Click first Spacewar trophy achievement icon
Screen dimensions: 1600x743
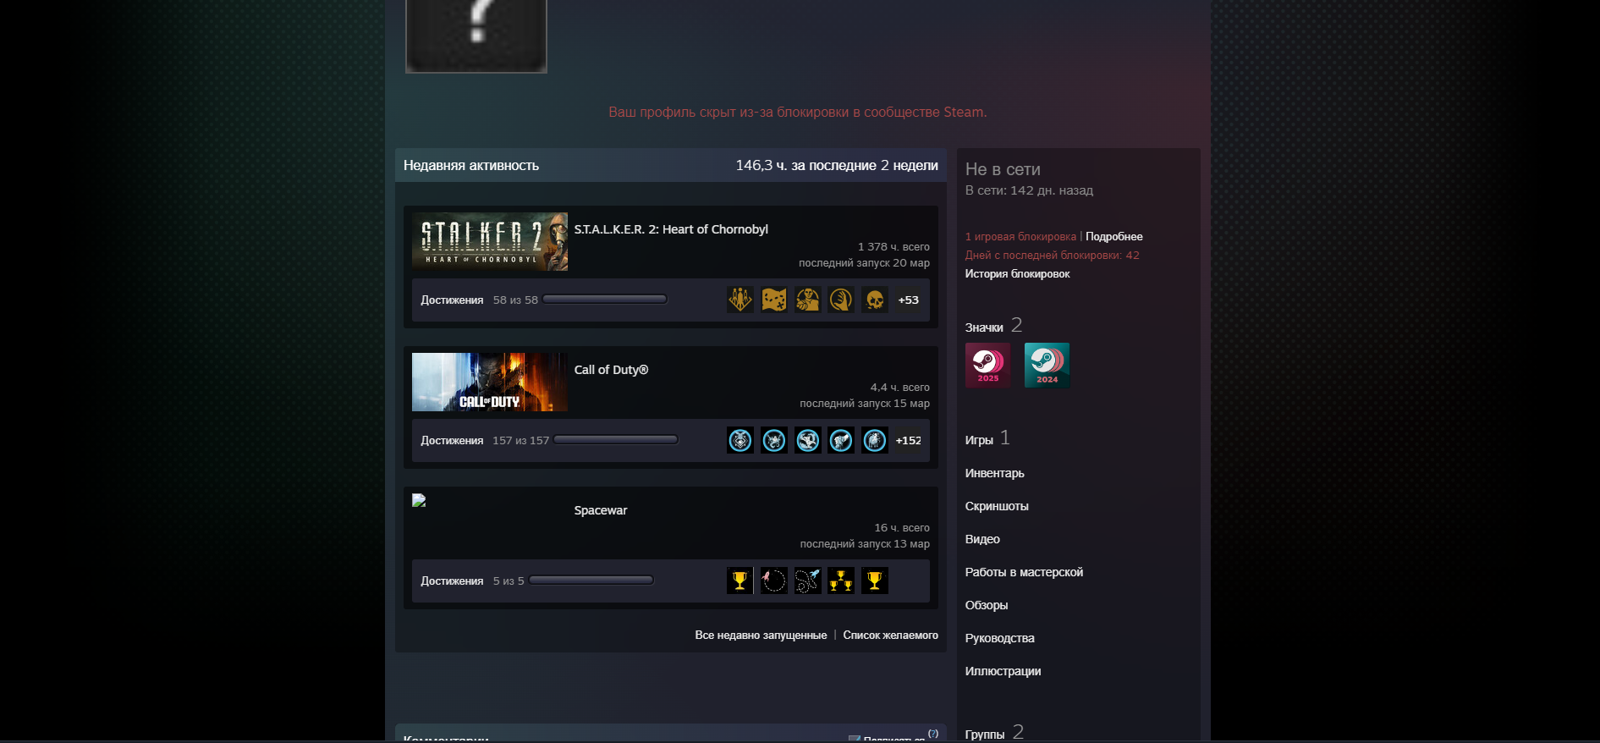pos(740,581)
